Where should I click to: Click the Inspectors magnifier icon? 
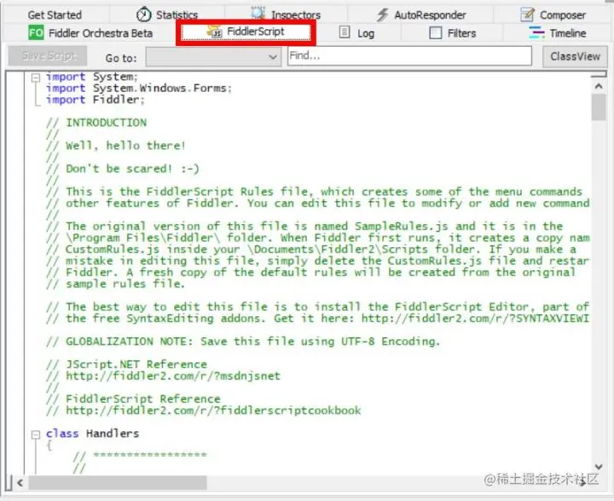click(x=258, y=14)
